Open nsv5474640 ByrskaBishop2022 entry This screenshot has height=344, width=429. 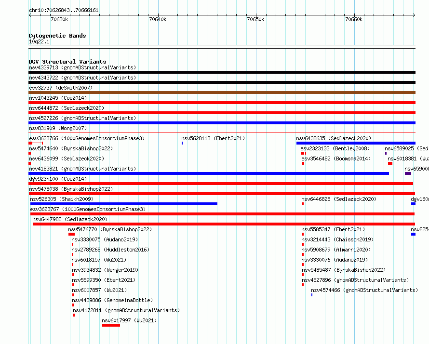[71, 148]
